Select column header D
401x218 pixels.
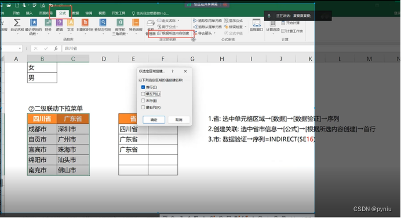pos(104,59)
